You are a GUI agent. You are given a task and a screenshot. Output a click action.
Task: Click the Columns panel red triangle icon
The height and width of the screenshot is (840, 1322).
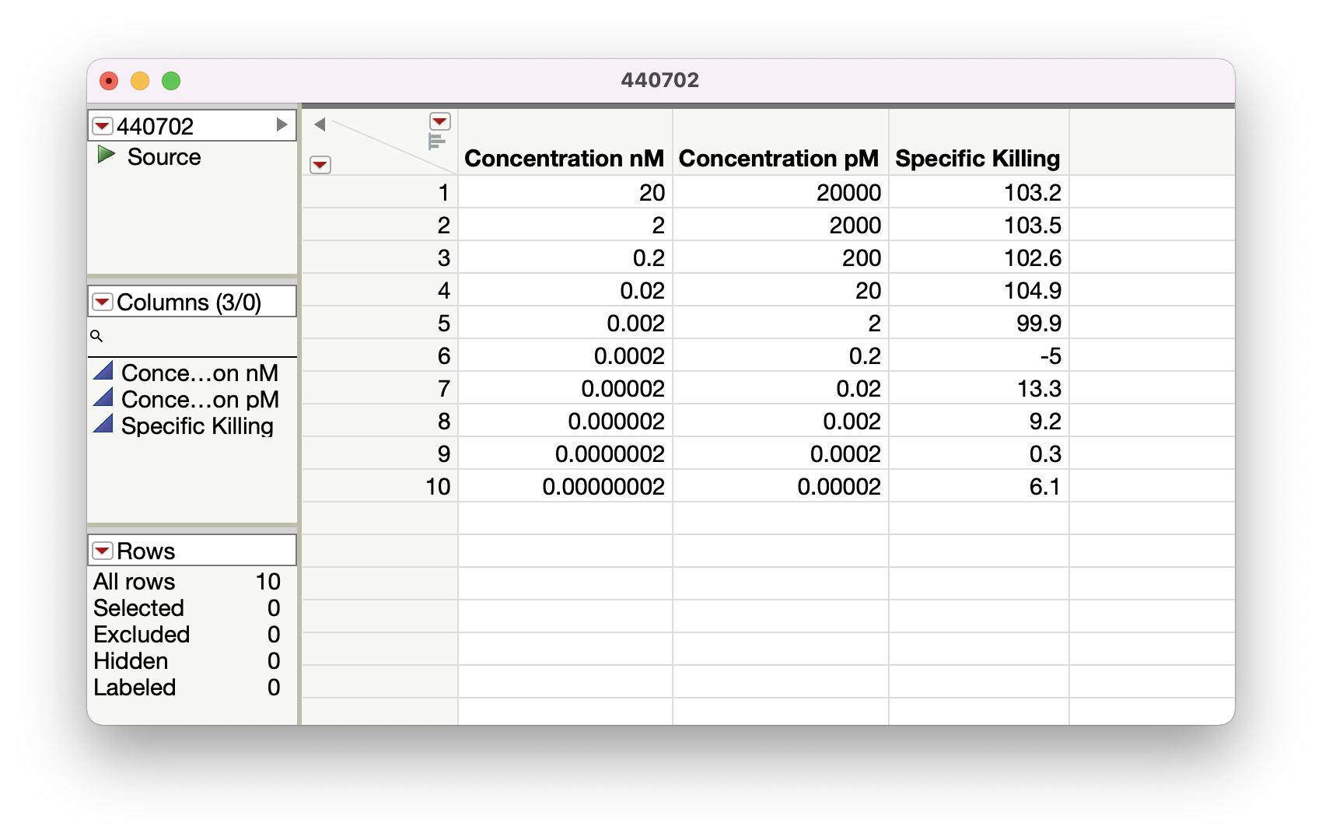coord(102,302)
